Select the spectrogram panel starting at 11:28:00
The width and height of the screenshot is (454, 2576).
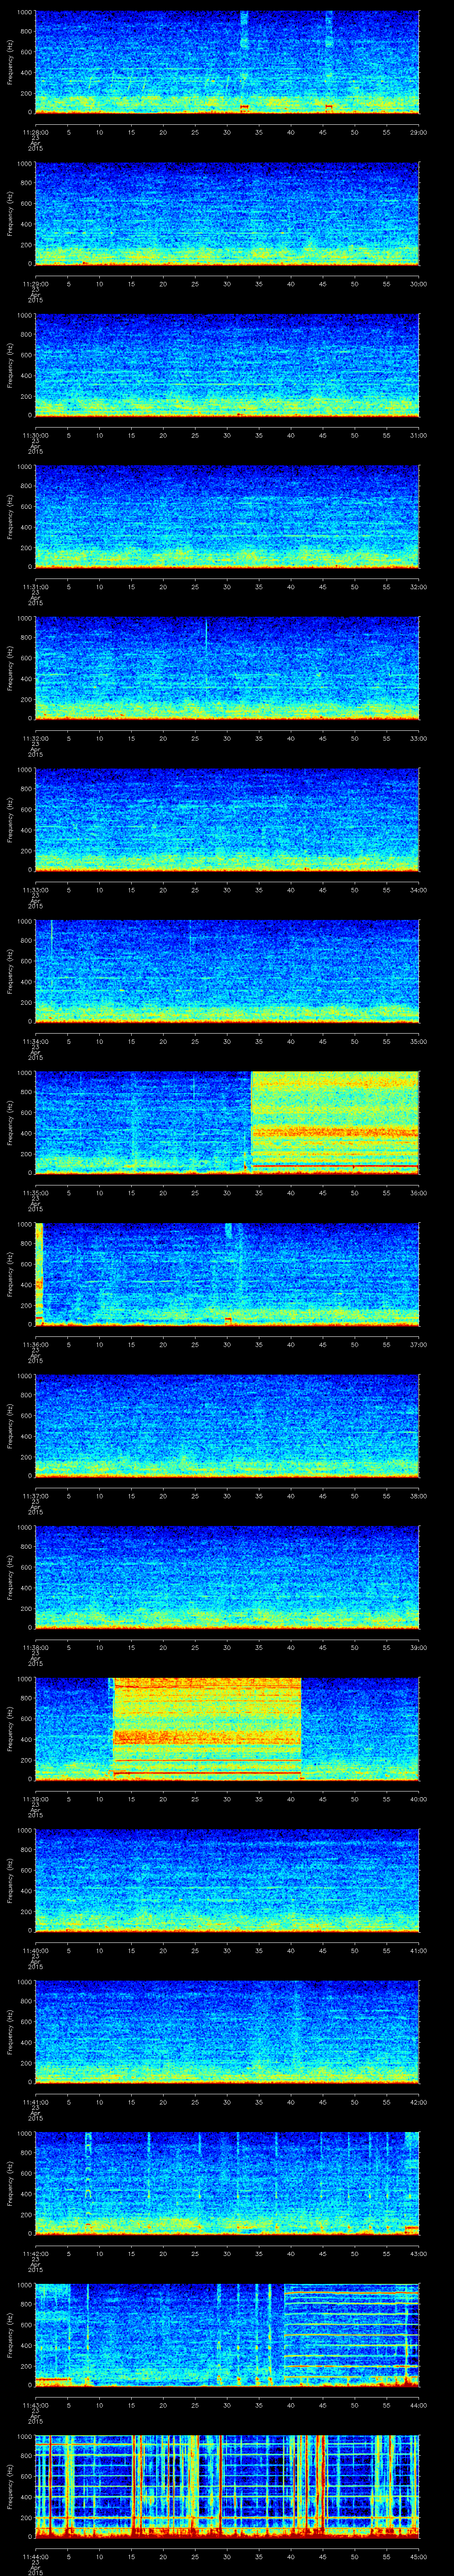[x=227, y=62]
